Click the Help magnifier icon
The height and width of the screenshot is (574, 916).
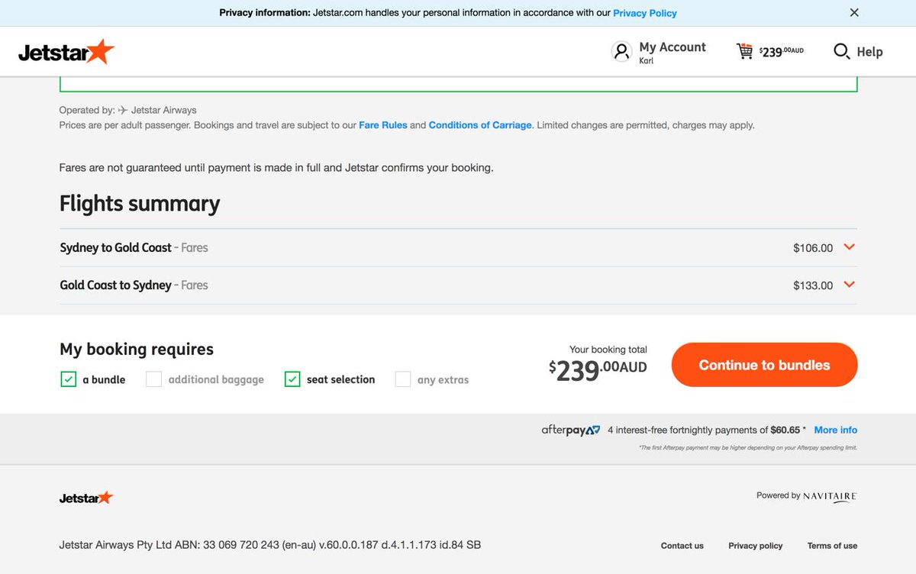tap(841, 51)
